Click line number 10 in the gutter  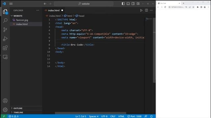click(x=48, y=52)
